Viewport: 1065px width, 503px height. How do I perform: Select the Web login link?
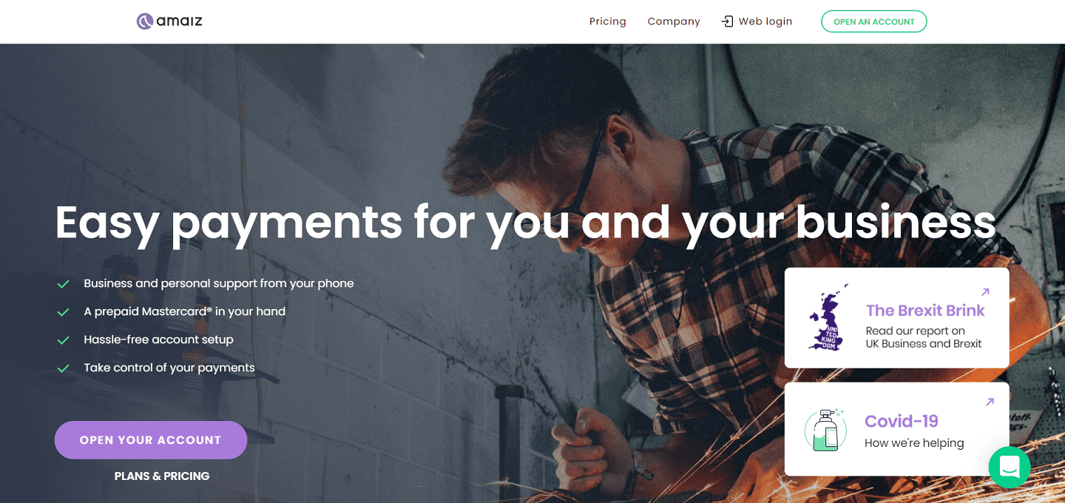[x=765, y=21]
